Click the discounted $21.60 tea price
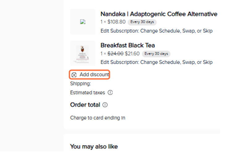Screen dimensions: 232x152 coord(132,54)
